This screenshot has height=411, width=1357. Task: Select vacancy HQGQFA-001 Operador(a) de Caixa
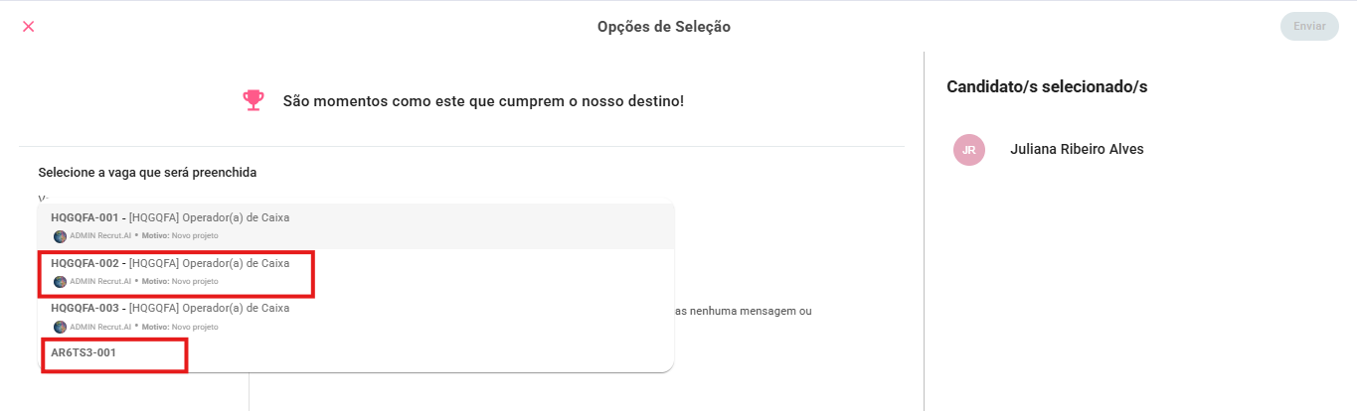170,217
